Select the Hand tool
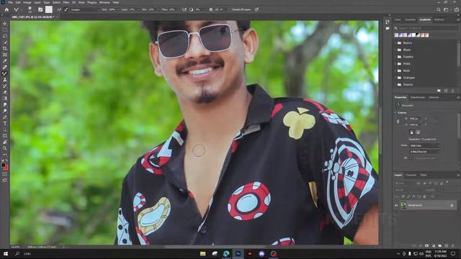Image resolution: width=461 pixels, height=259 pixels. [x=5, y=142]
